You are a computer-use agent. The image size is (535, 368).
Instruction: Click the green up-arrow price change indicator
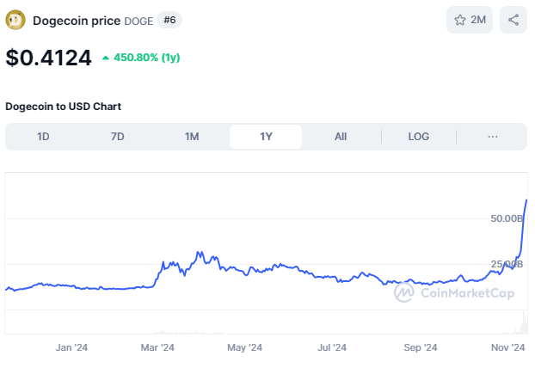coord(106,58)
